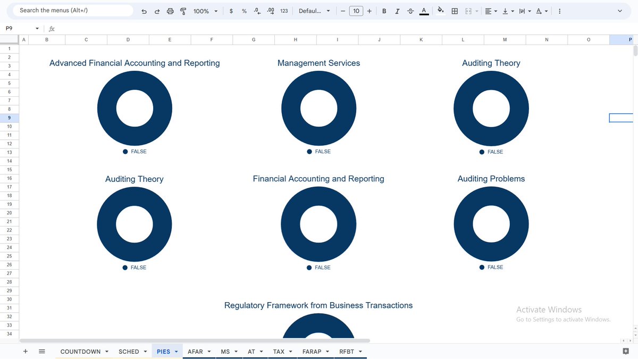
Task: Decrease decimal places
Action: pos(257,11)
